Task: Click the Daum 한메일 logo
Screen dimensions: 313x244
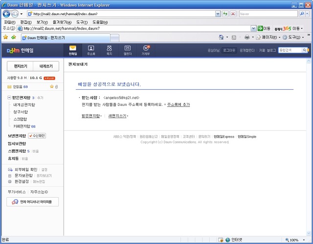Action: point(20,51)
